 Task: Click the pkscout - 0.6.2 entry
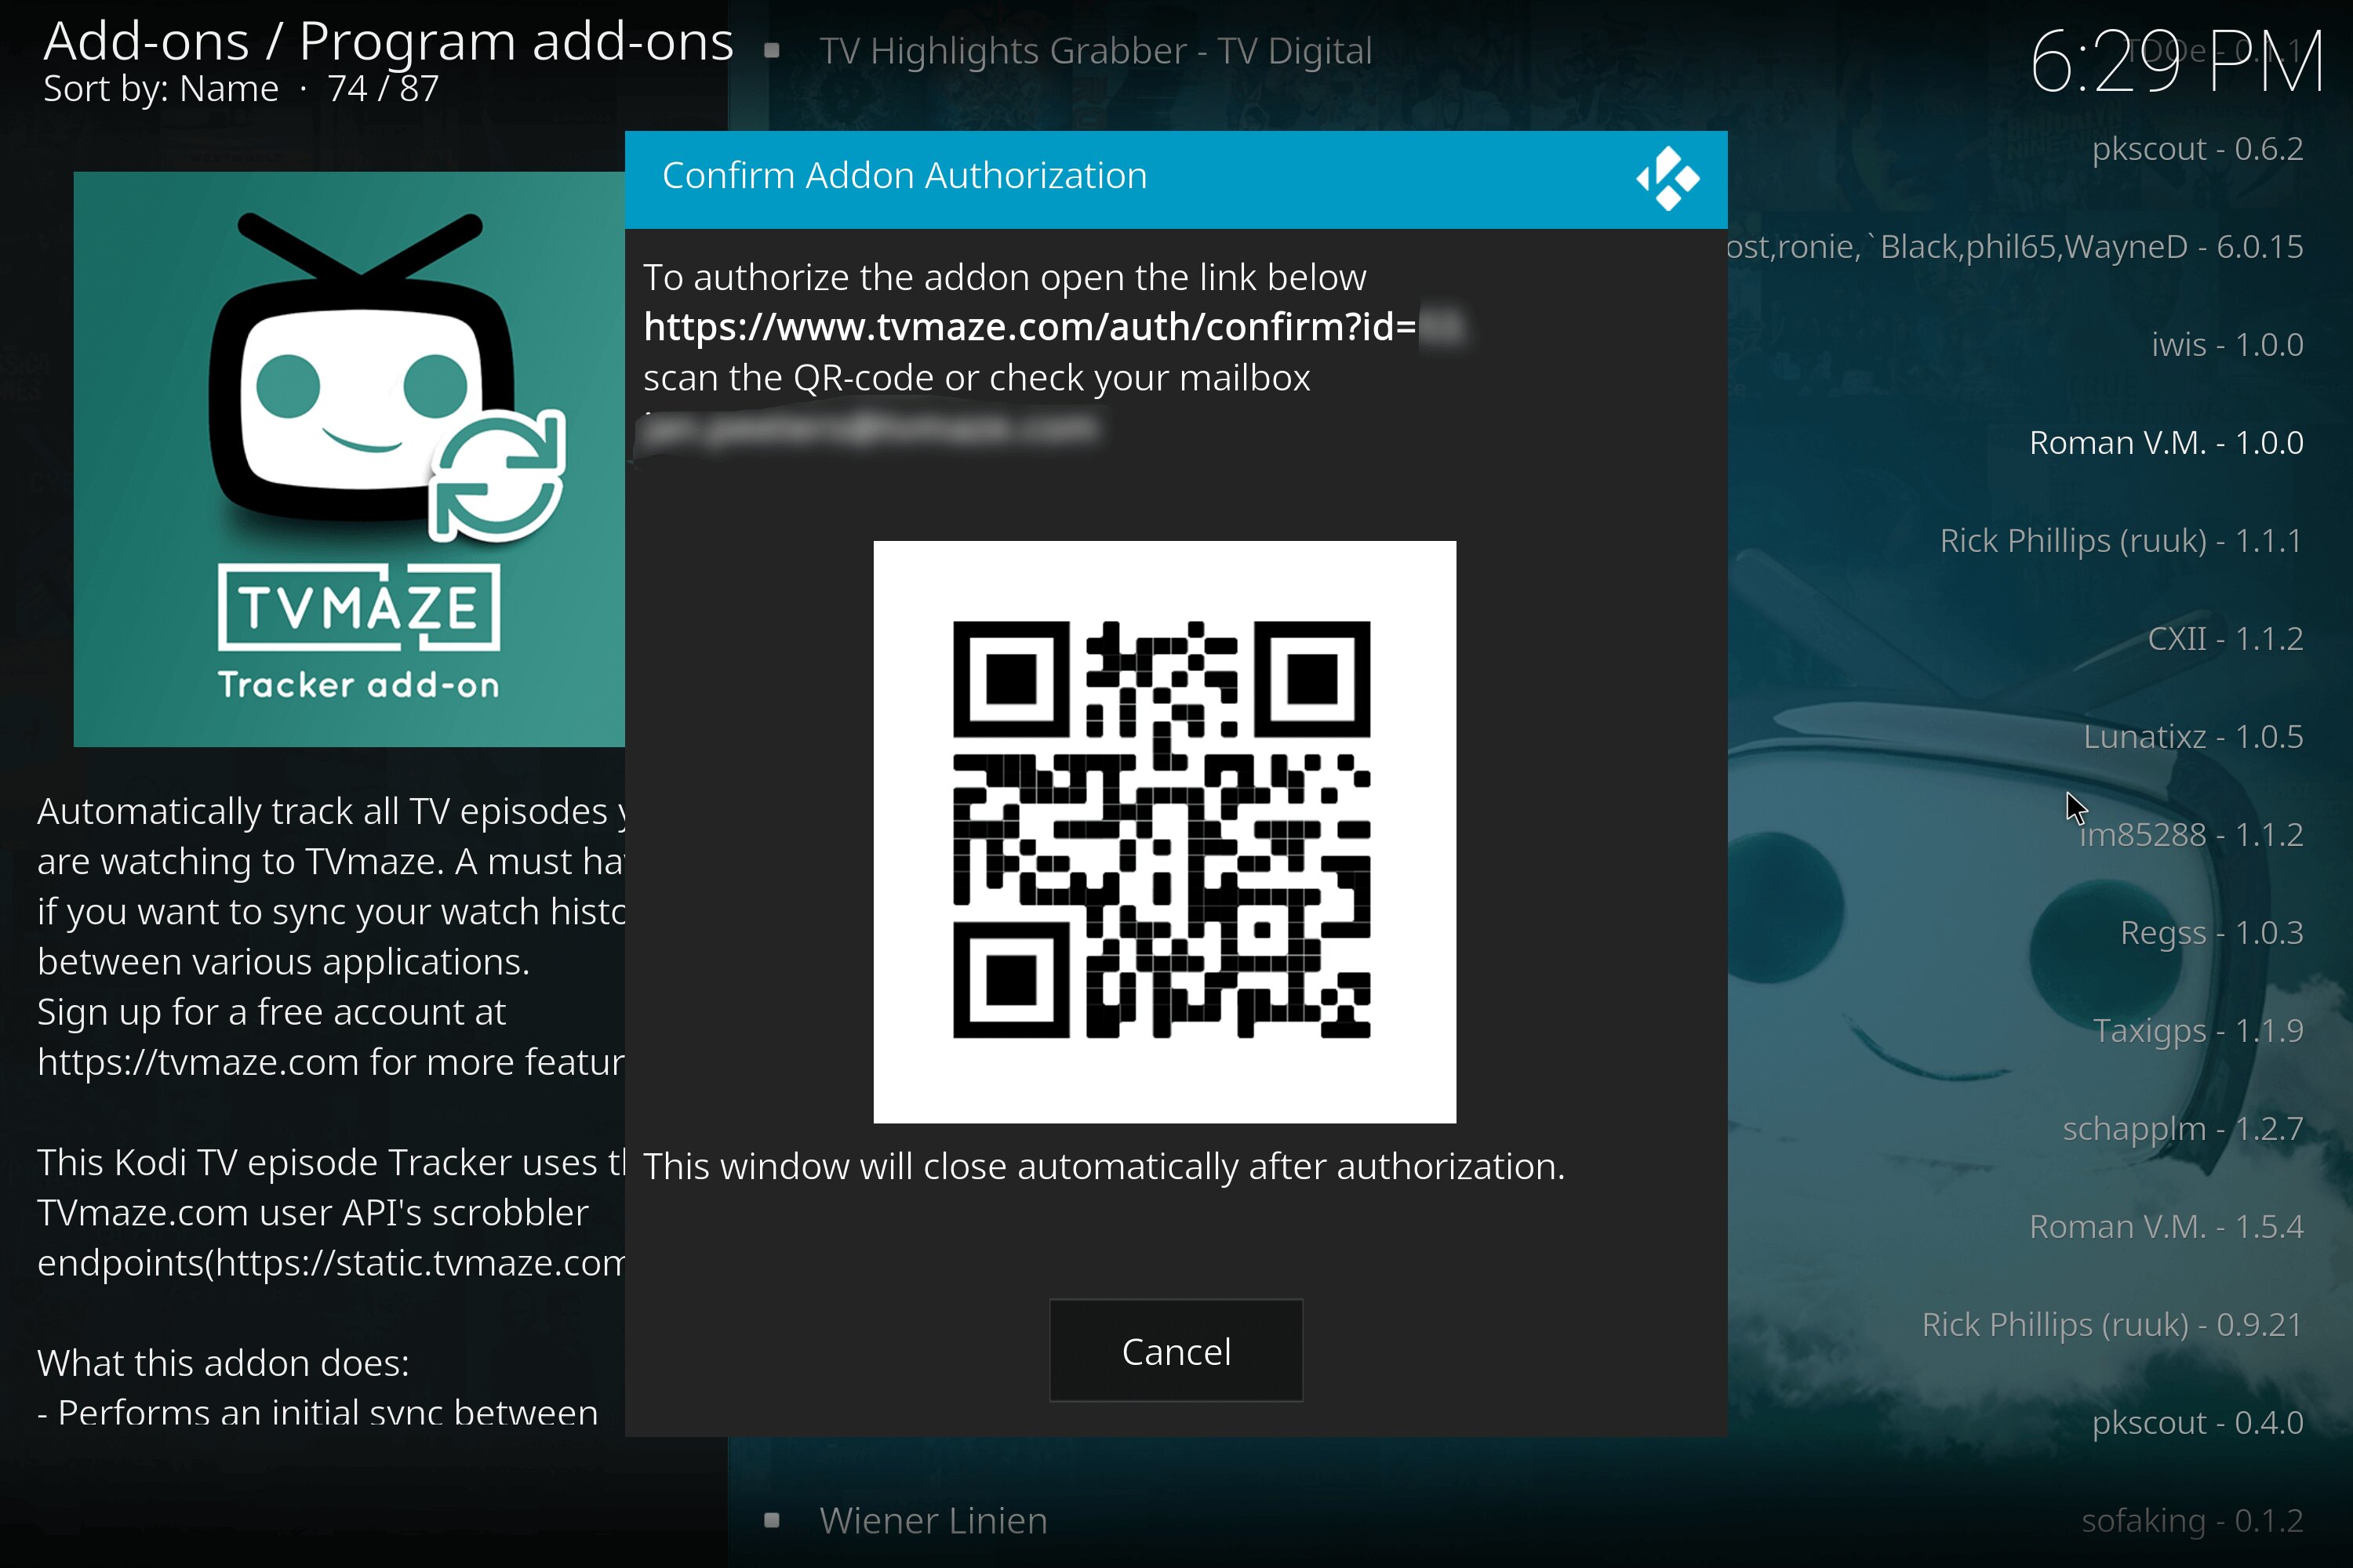tap(2197, 148)
